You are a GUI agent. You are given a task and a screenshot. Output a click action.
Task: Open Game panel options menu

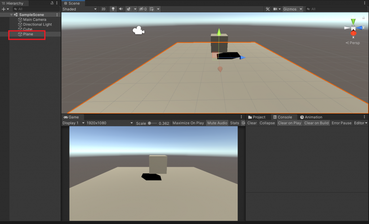click(241, 117)
